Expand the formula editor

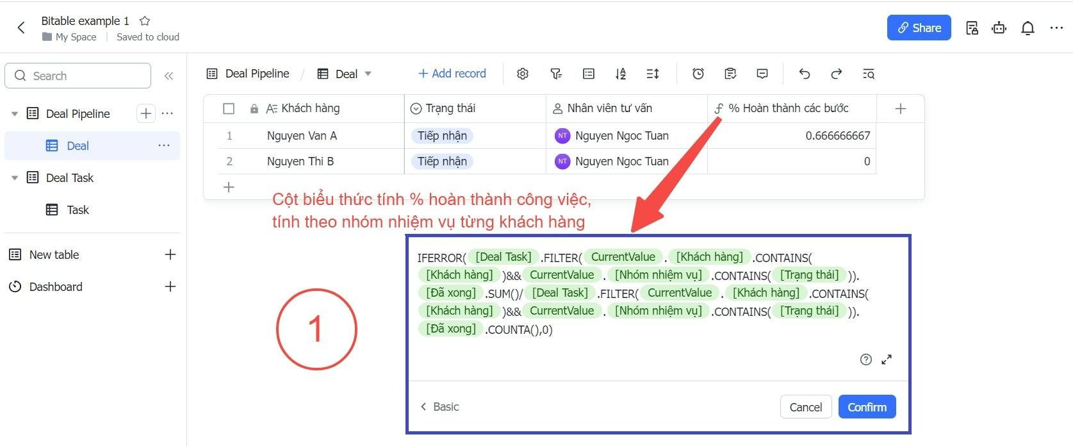click(887, 359)
